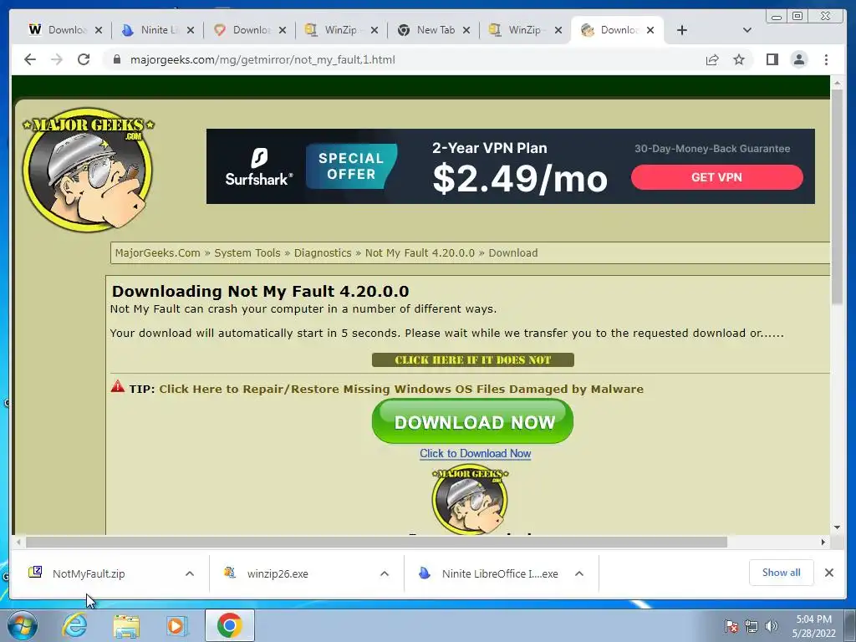Click the scroll left arrow
This screenshot has height=642, width=856.
pyautogui.click(x=18, y=542)
